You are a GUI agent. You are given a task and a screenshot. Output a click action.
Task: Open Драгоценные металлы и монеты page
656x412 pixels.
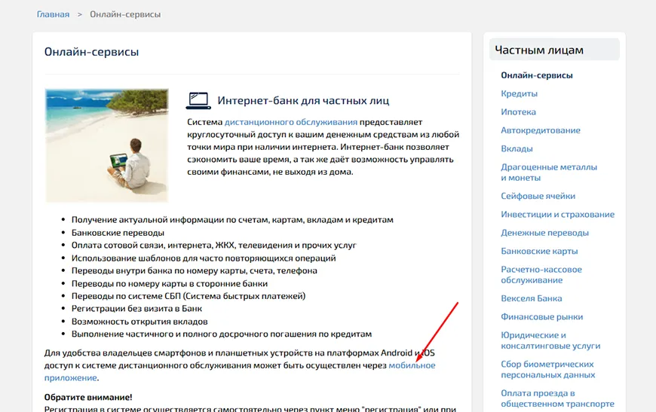(x=548, y=172)
